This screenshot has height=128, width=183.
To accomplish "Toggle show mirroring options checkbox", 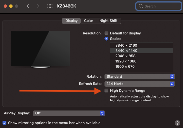I will point(4,123).
